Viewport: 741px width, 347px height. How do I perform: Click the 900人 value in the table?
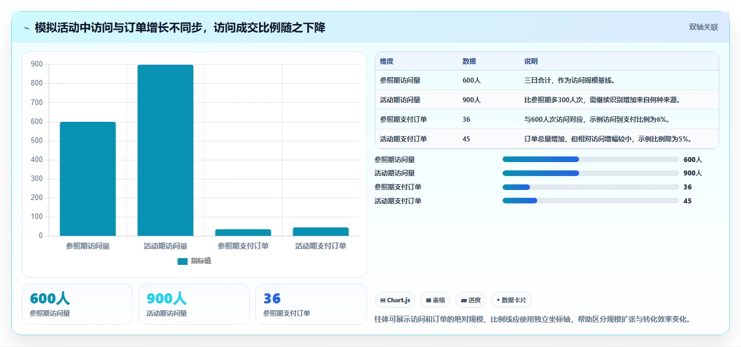(471, 100)
